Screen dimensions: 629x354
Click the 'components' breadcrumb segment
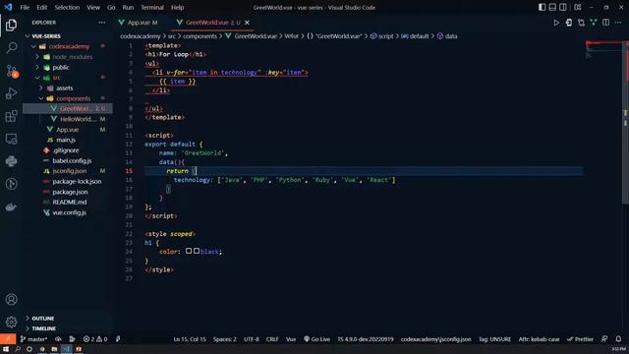(200, 36)
